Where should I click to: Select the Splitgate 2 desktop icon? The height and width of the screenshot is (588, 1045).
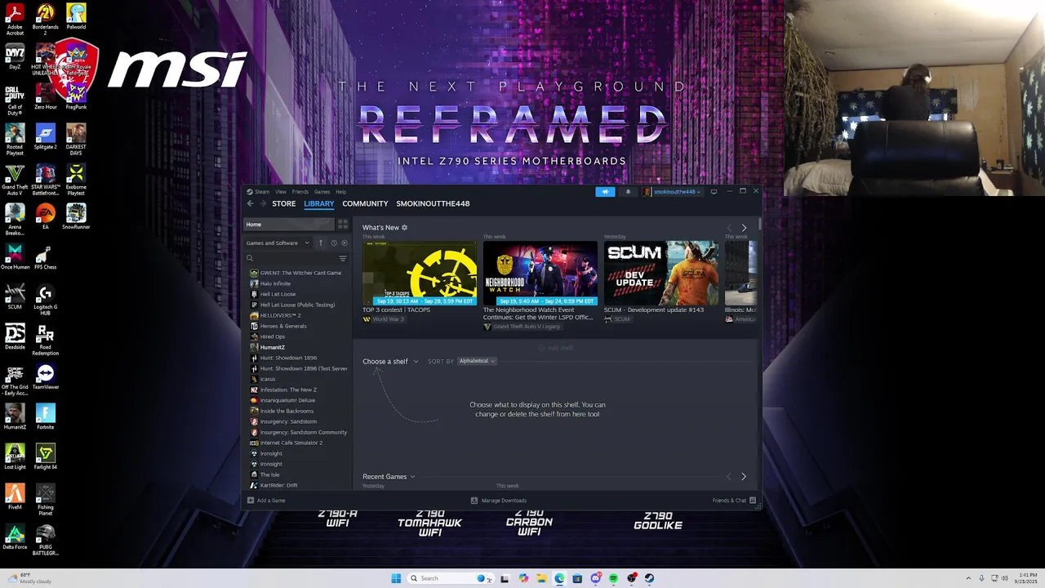tap(46, 136)
